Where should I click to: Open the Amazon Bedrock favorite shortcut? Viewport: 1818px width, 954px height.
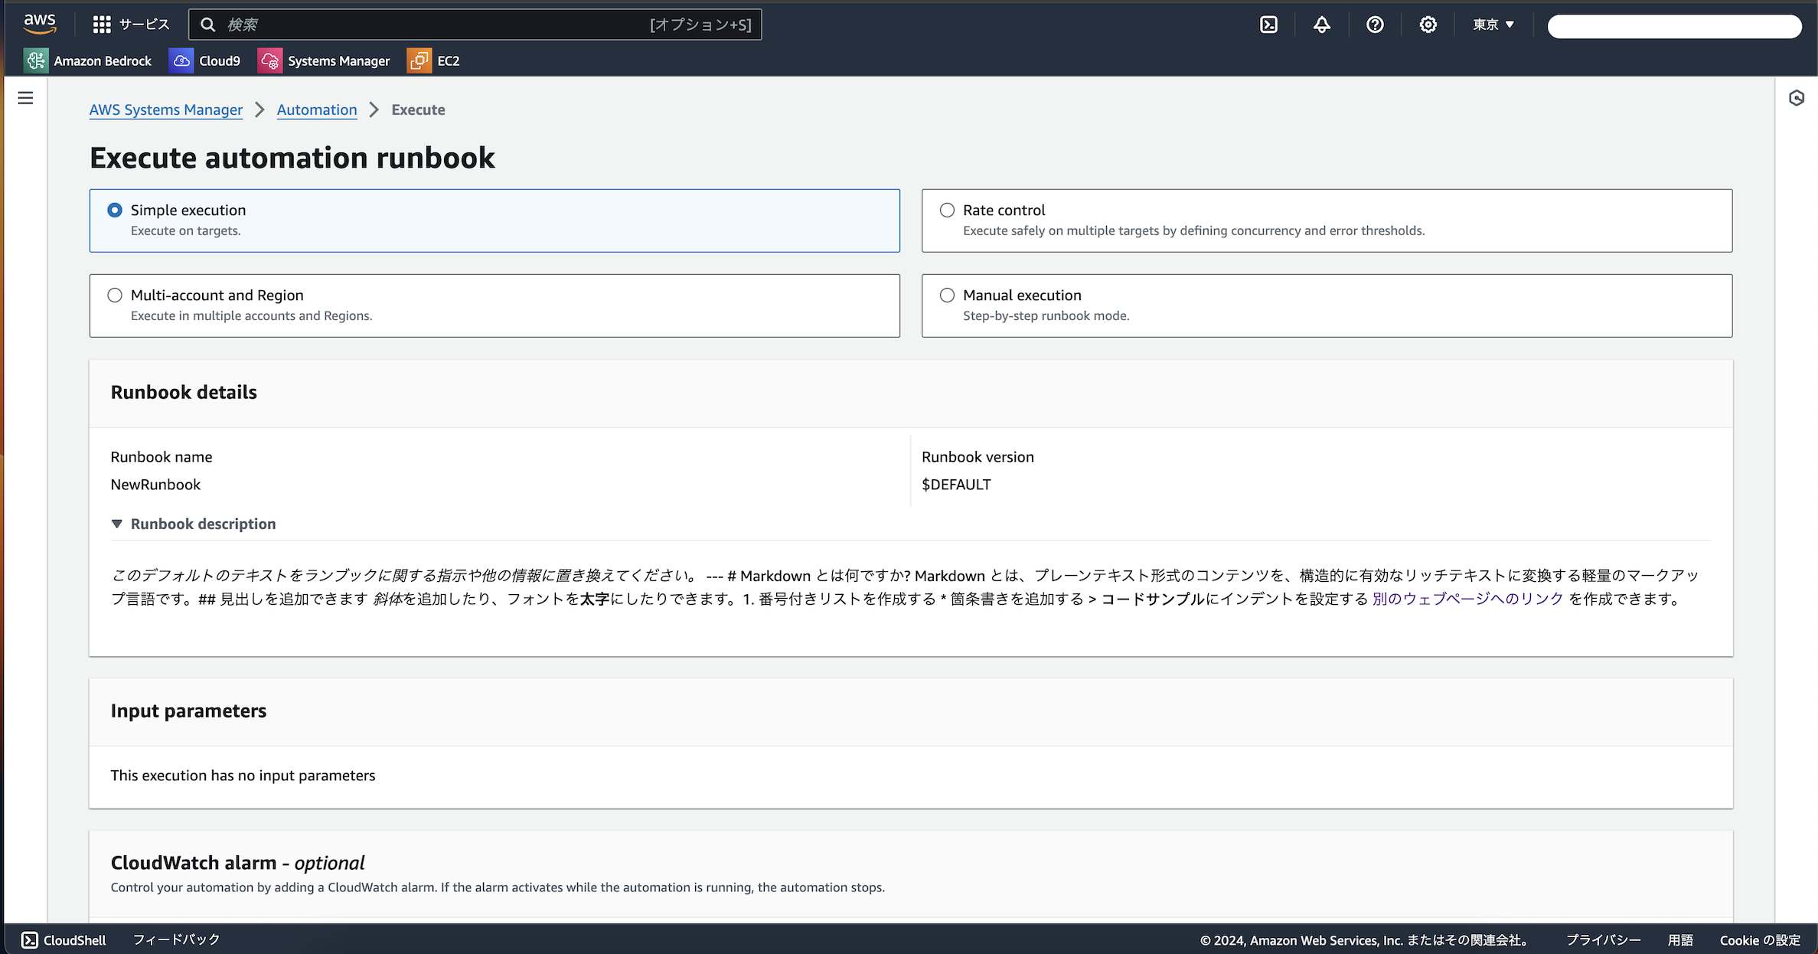tap(88, 60)
